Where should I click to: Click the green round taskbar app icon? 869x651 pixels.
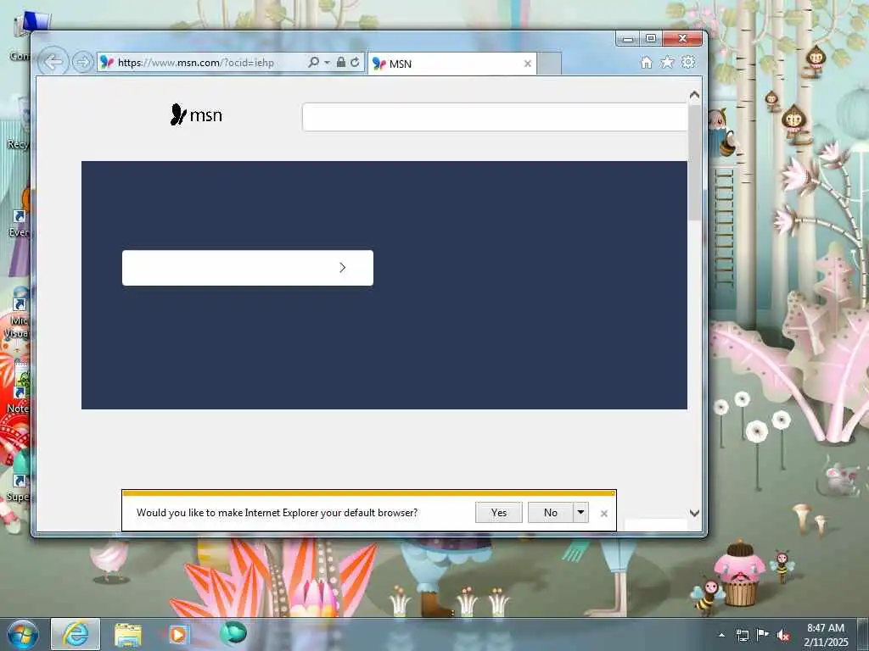pos(233,633)
